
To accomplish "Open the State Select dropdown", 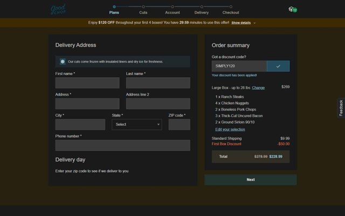I will click(x=137, y=125).
